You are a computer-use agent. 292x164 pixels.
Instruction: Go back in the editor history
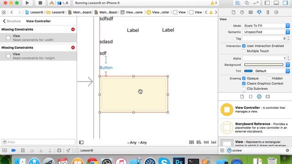click(x=12, y=12)
